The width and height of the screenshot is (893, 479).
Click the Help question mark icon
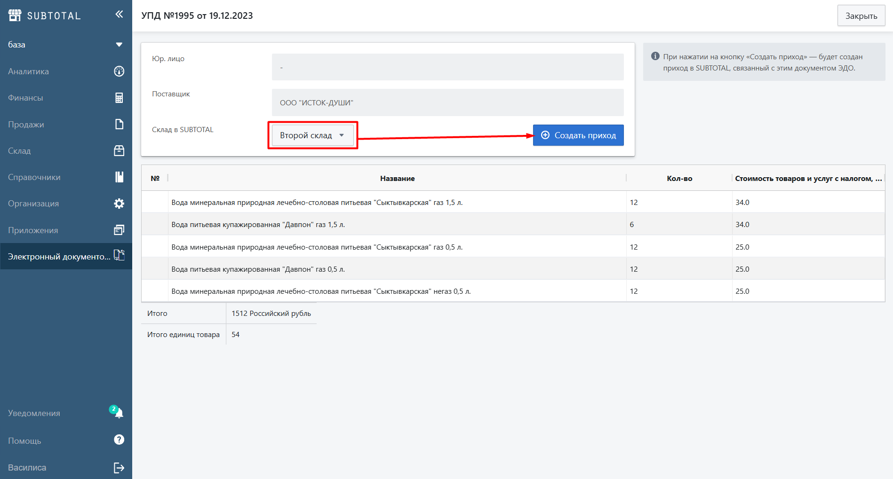click(x=119, y=440)
